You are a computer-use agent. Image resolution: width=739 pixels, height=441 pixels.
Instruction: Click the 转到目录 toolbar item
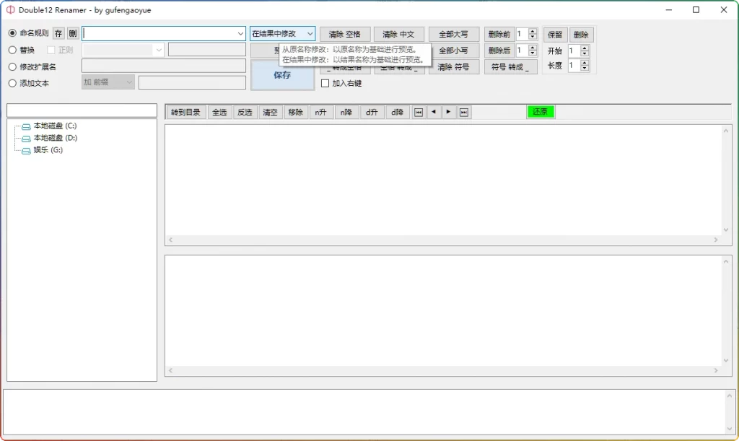[185, 112]
